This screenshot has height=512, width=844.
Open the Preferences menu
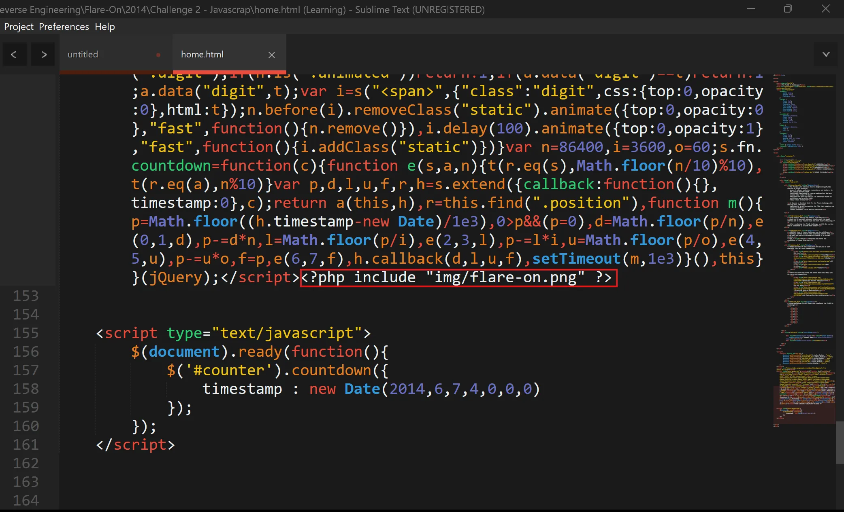pos(64,27)
